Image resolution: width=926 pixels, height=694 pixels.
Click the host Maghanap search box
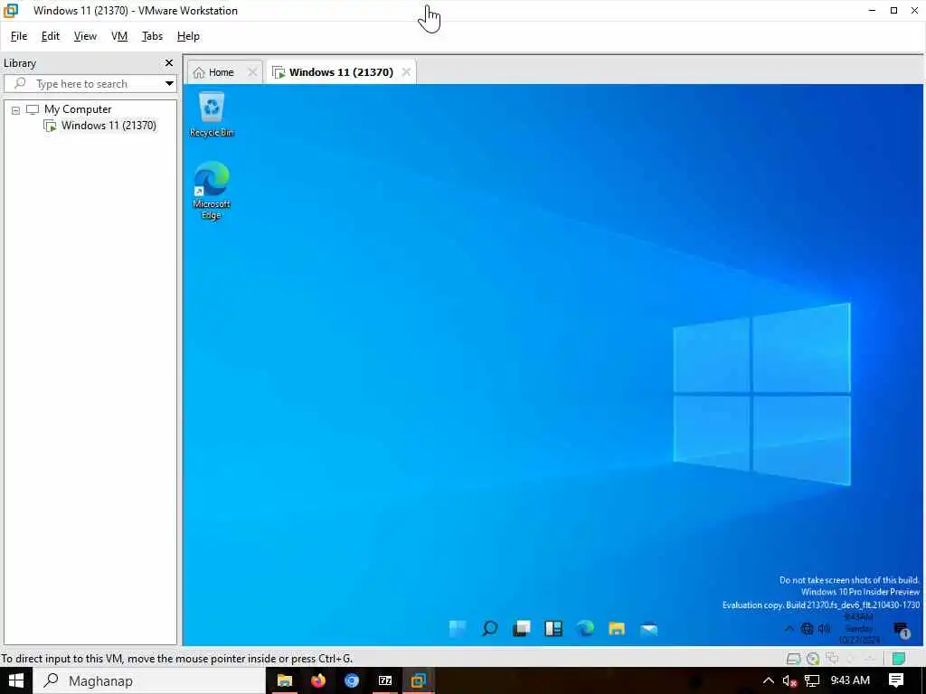149,680
